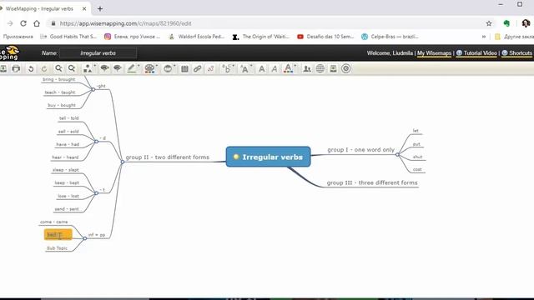Screen dimensions: 534x300
Task: Create a relationship between topics
Action: [x=210, y=68]
